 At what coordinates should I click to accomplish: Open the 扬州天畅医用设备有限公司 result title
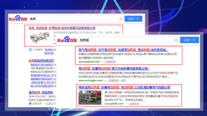(x=62, y=28)
